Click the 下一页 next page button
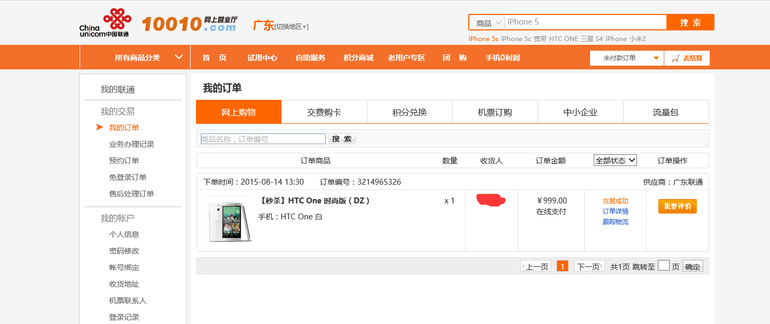 590,266
